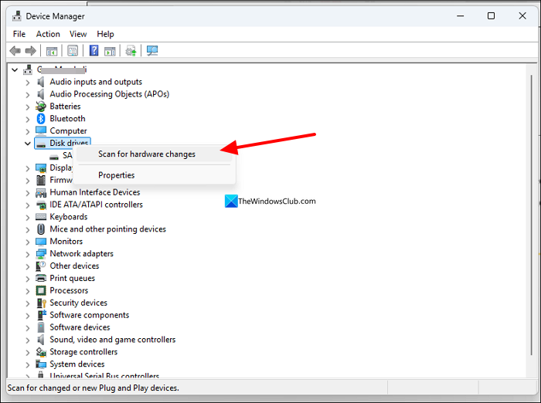Open the Properties toolbar icon
This screenshot has width=541, height=403.
click(x=73, y=51)
